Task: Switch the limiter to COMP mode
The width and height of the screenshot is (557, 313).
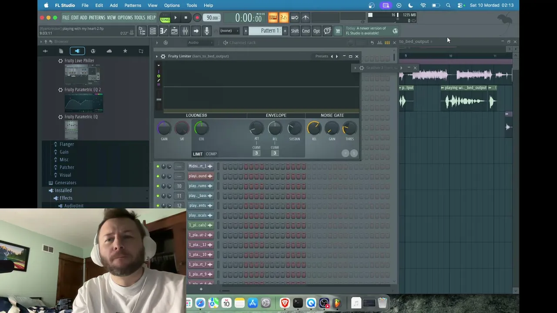Action: click(x=211, y=154)
